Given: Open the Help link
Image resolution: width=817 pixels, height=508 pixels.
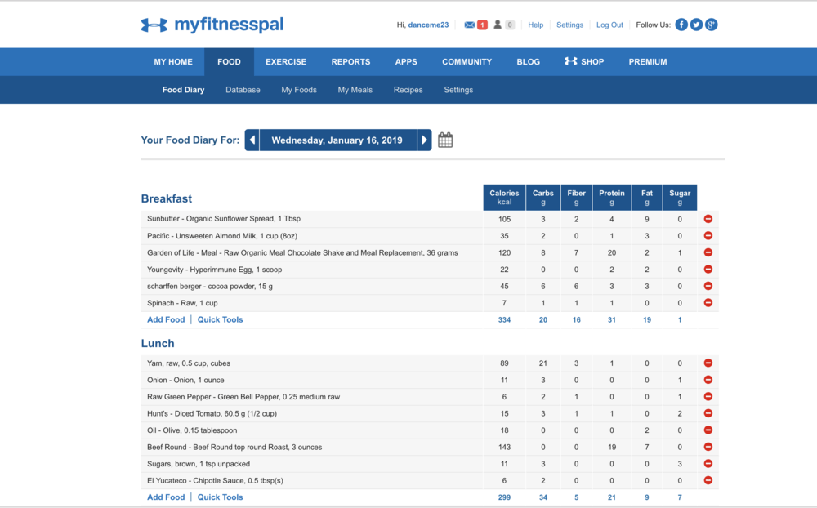Looking at the screenshot, I should [536, 25].
